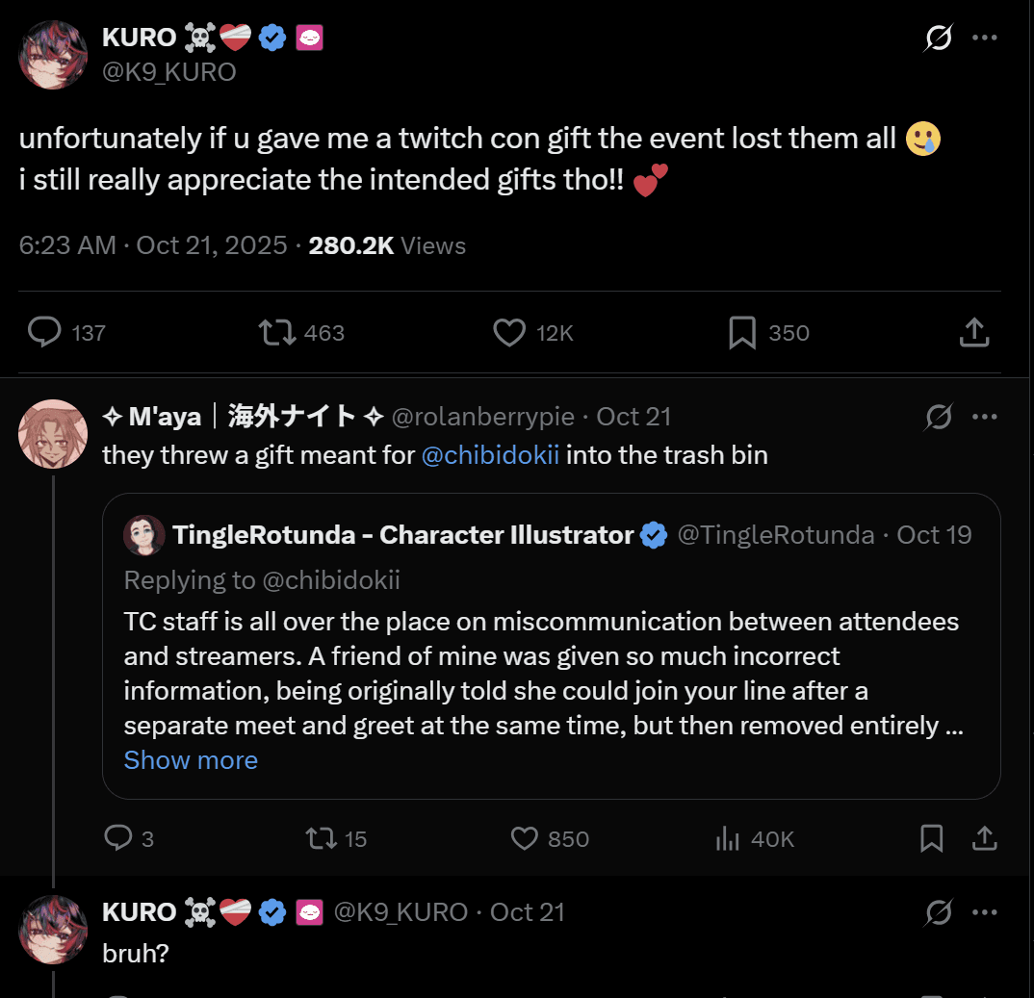This screenshot has width=1034, height=998.
Task: Open more options on M'aya's reply
Action: click(x=984, y=417)
